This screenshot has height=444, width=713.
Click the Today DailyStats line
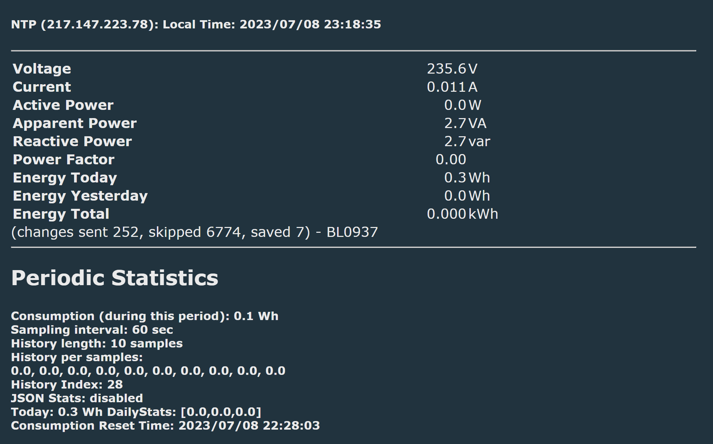click(136, 412)
